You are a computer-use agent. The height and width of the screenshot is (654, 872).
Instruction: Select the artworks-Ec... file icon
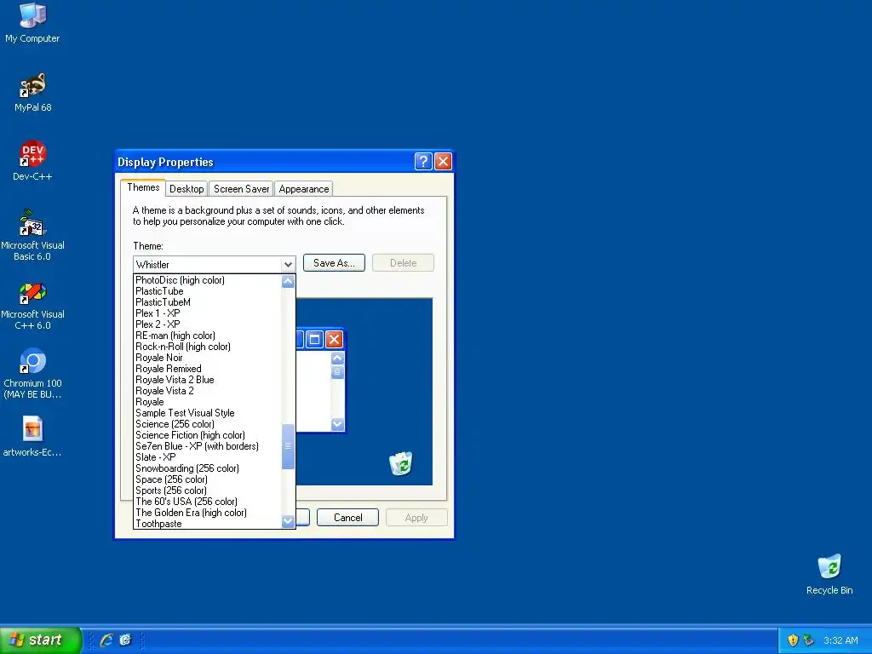point(32,437)
